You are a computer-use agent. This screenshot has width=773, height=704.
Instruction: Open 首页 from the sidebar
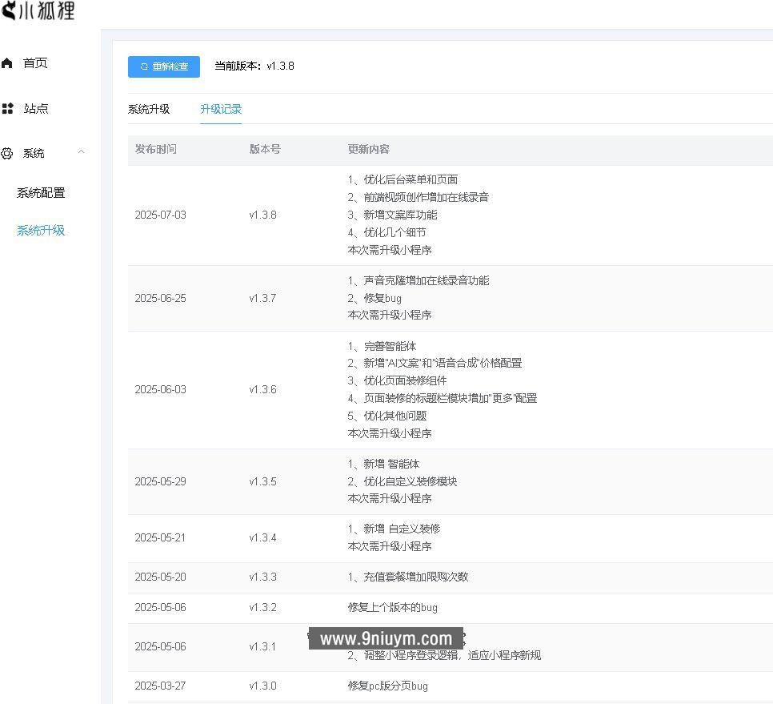pos(35,62)
